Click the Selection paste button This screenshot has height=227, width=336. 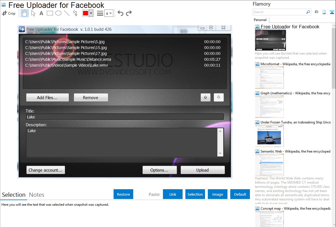coord(195,194)
